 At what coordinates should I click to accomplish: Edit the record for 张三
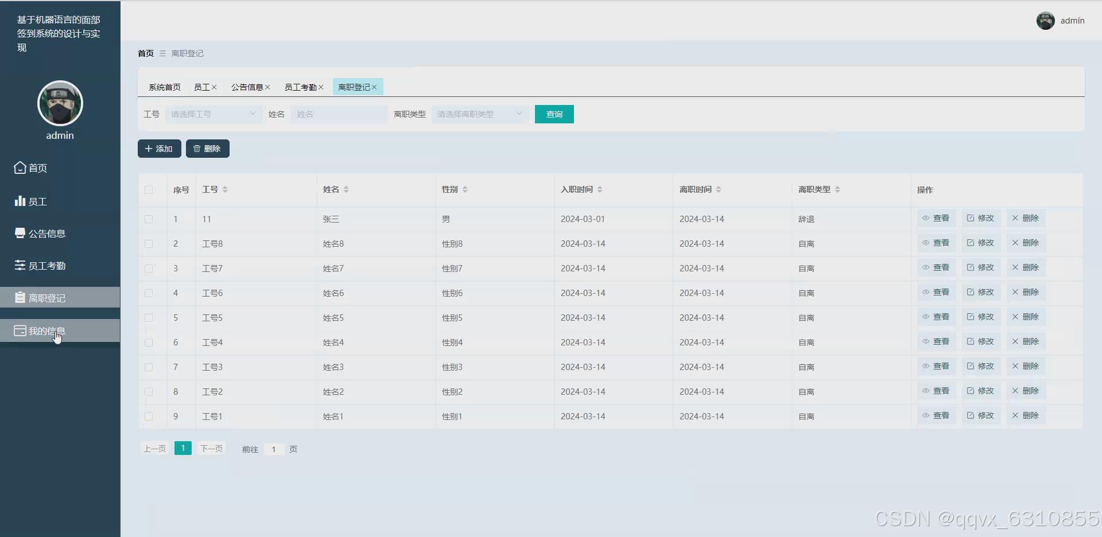point(981,218)
